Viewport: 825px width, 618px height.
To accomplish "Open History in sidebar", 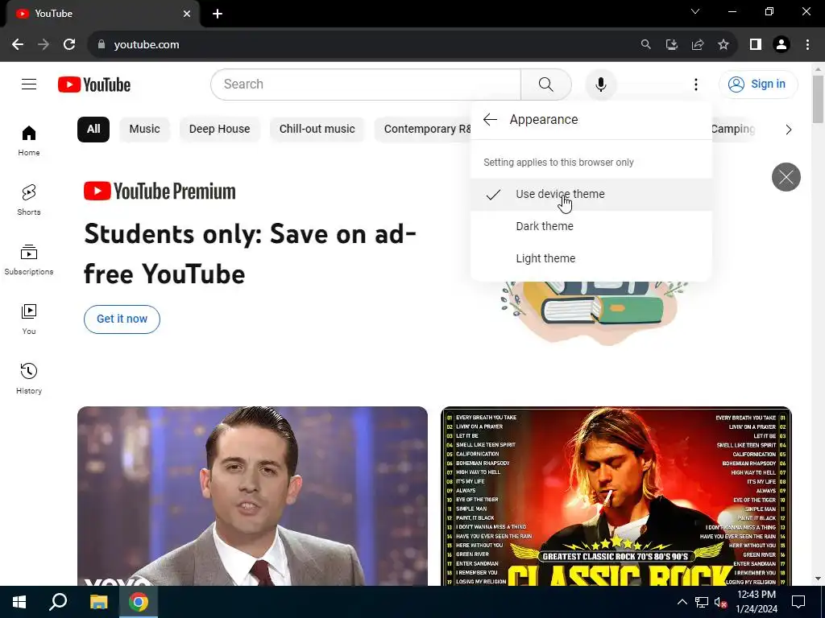I will [x=29, y=378].
